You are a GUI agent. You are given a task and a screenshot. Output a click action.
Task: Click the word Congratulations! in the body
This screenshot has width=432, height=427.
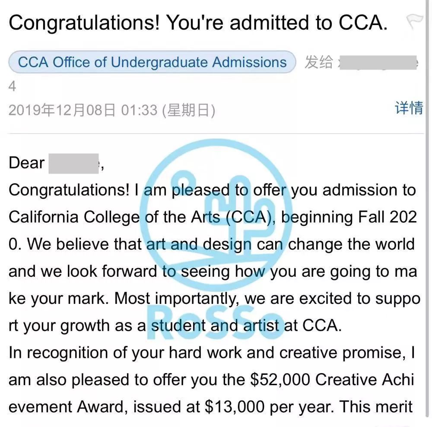coord(69,190)
